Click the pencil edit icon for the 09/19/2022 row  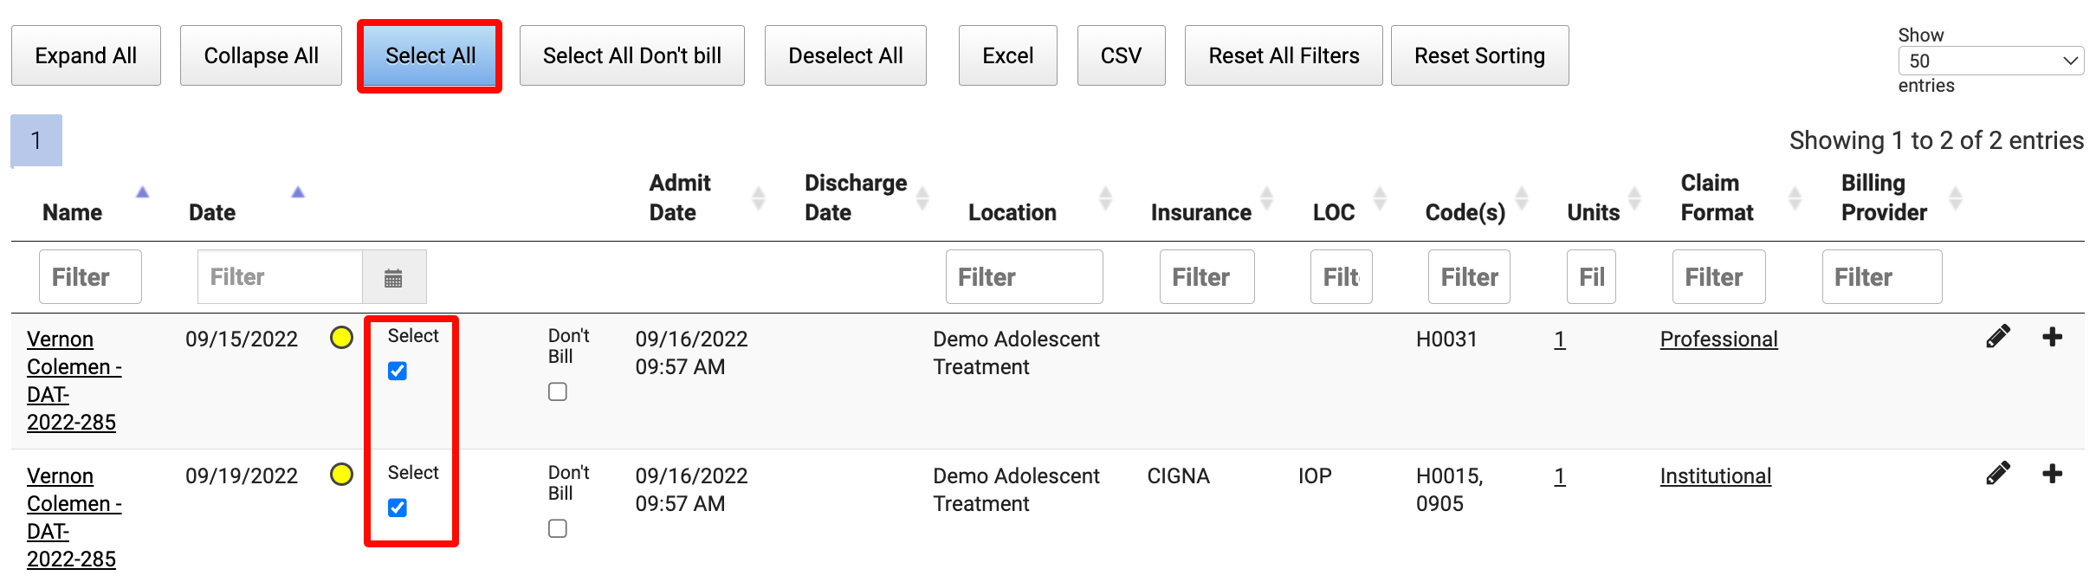1997,474
